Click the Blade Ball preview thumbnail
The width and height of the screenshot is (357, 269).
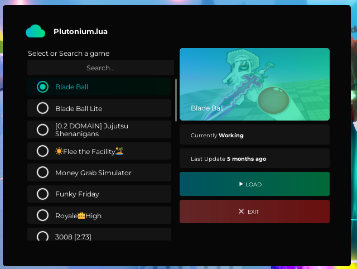254,84
